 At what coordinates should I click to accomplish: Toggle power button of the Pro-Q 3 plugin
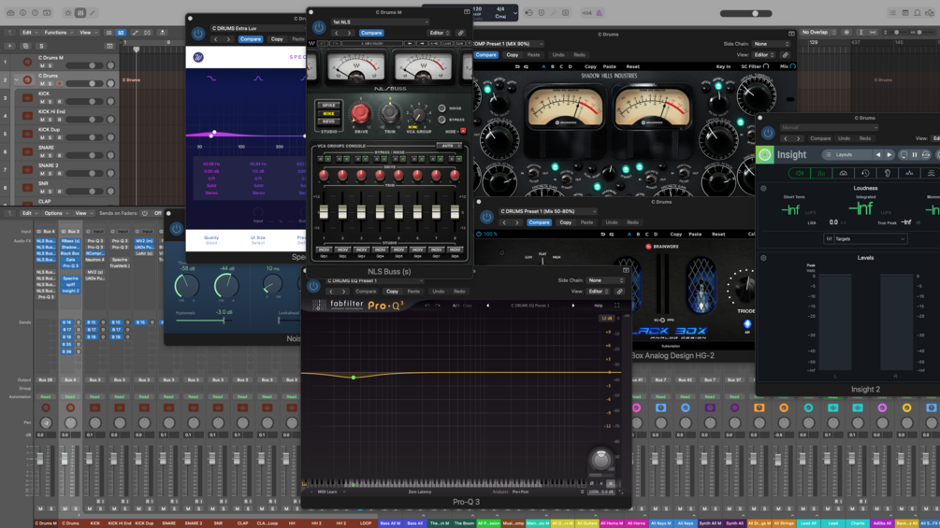[313, 286]
